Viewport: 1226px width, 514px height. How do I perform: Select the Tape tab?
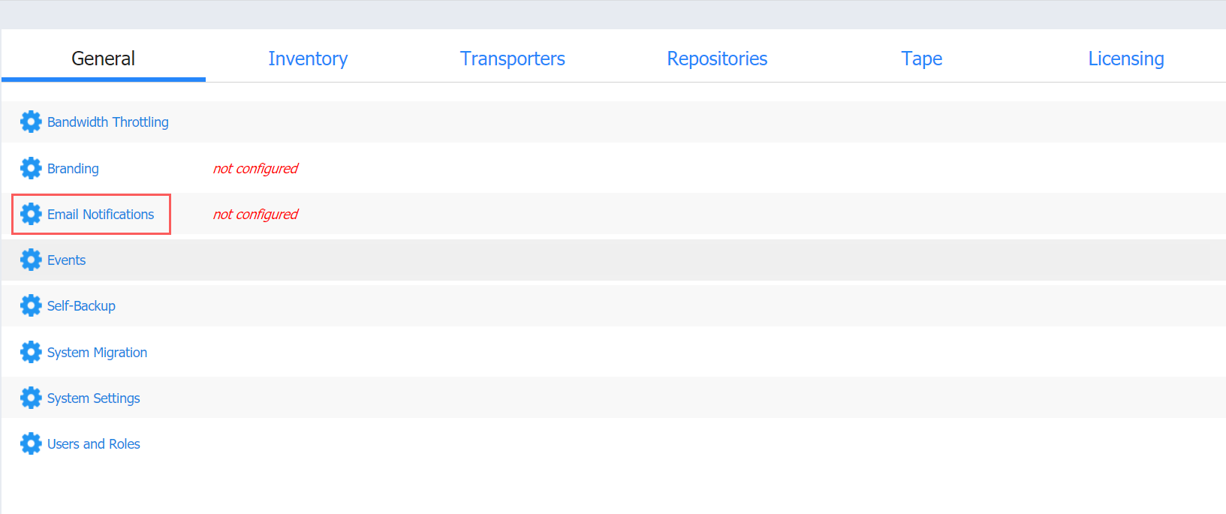pyautogui.click(x=922, y=59)
